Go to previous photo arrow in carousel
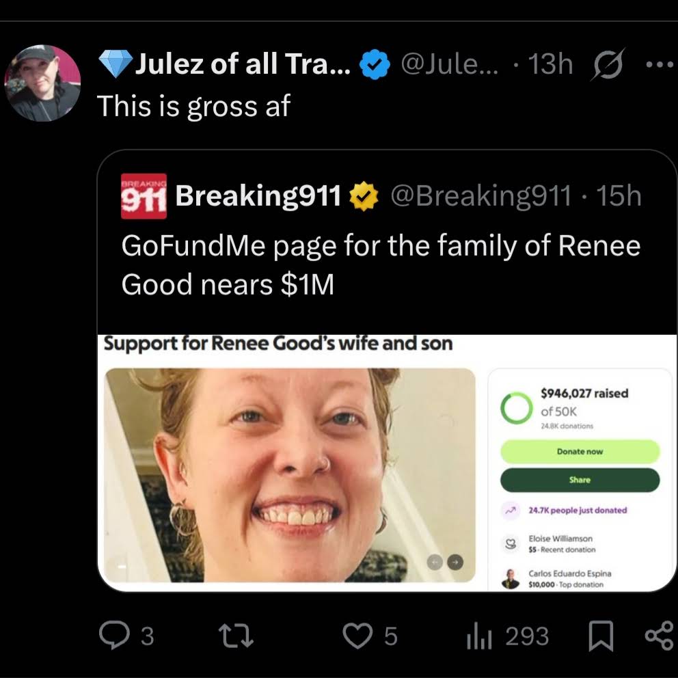Screen dimensions: 678x678 point(435,562)
